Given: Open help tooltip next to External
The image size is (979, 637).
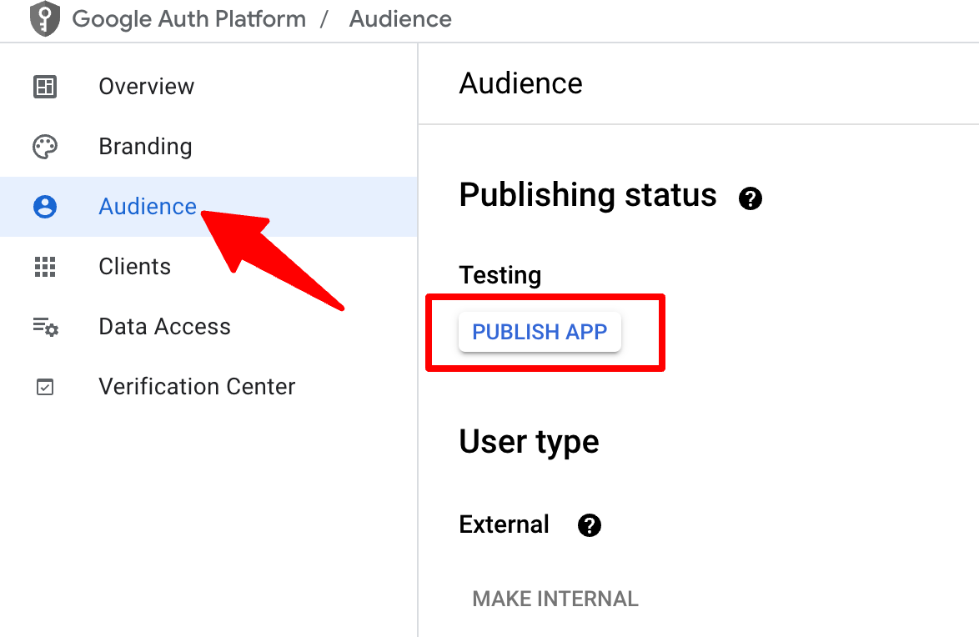Looking at the screenshot, I should click(590, 525).
